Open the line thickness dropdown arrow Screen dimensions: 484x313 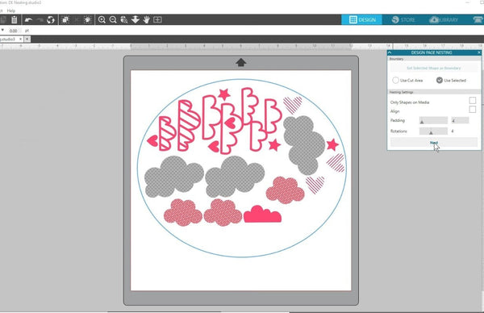(2, 30)
